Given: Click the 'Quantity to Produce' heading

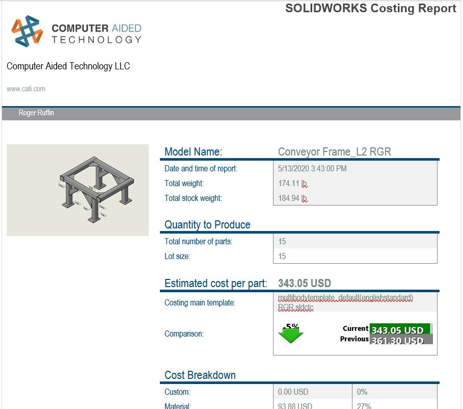Looking at the screenshot, I should click(x=207, y=225).
